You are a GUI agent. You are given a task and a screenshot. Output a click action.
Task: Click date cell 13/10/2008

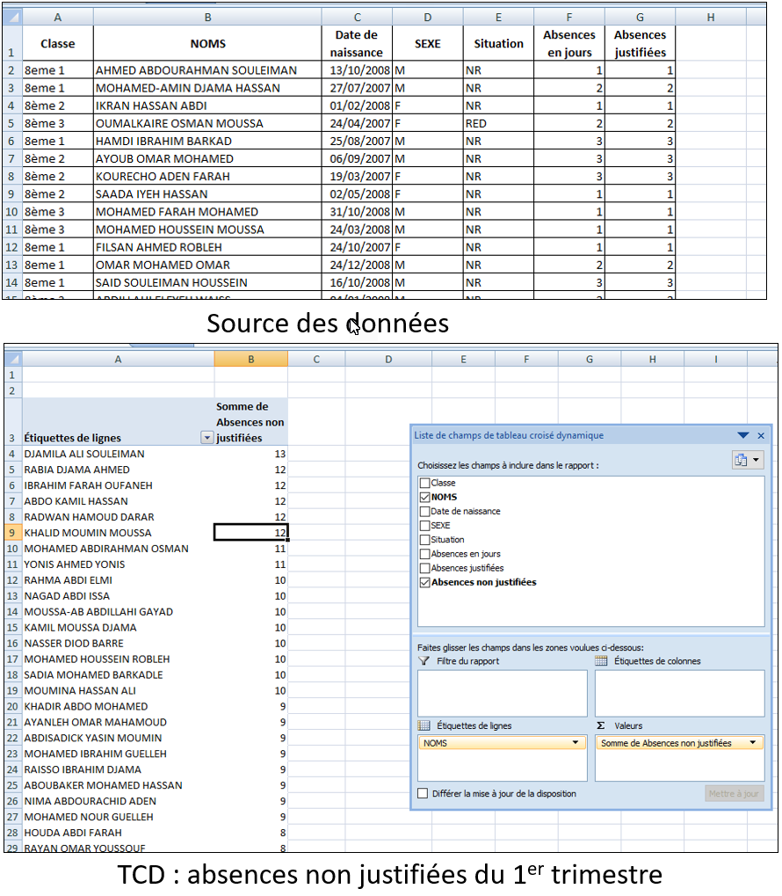(357, 70)
